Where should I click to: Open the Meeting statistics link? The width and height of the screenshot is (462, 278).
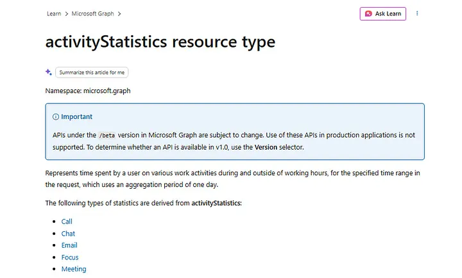click(x=74, y=269)
